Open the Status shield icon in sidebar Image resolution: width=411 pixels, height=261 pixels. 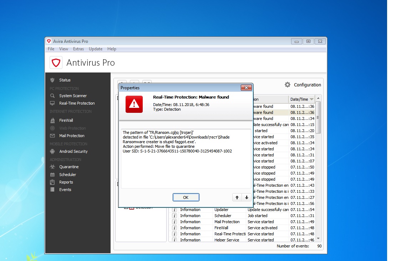52,80
